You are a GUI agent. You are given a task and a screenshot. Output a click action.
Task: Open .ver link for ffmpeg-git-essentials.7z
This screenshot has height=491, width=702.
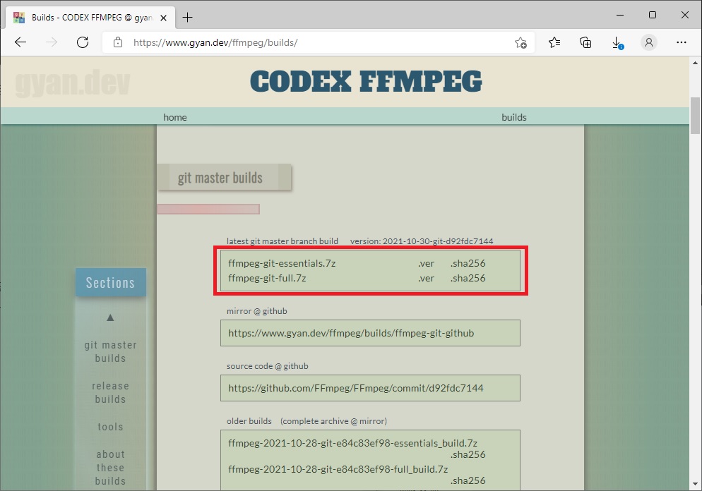click(x=427, y=264)
